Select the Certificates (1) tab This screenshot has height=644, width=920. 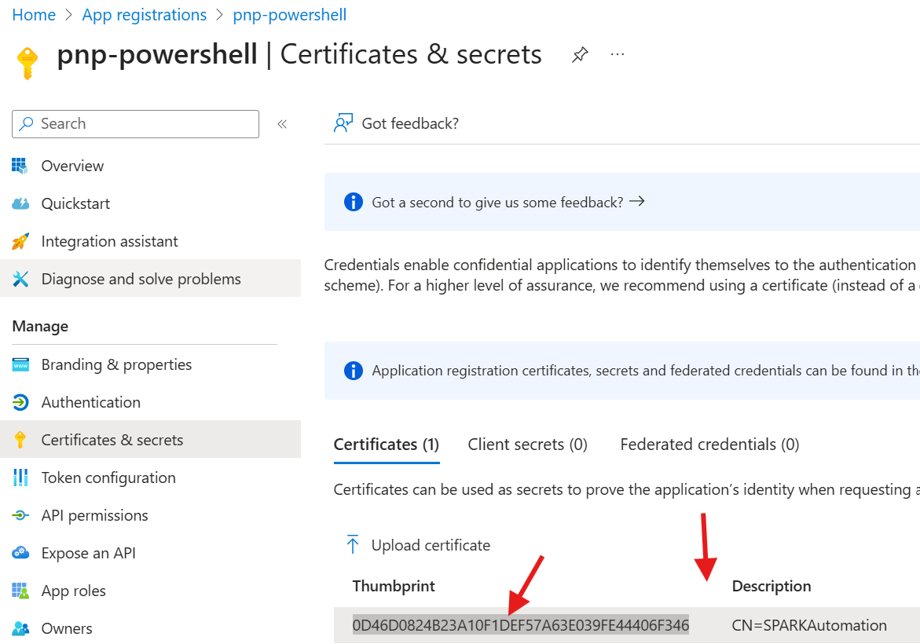386,445
